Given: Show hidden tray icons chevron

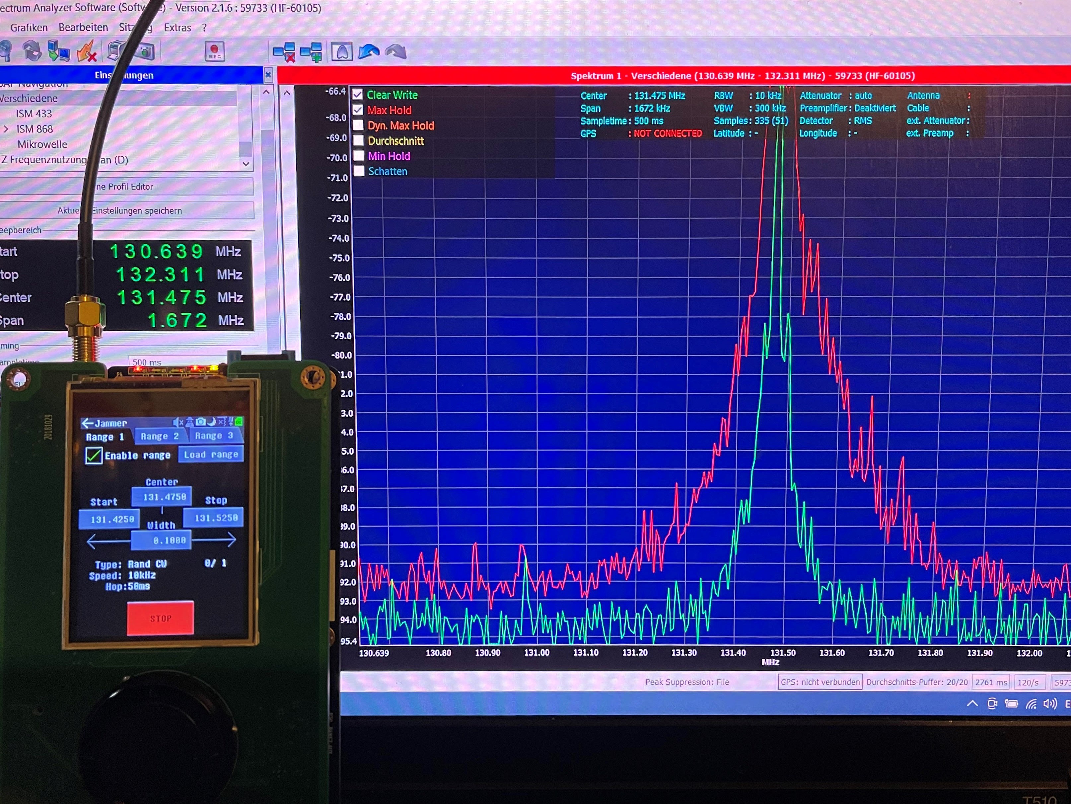Looking at the screenshot, I should click(972, 704).
